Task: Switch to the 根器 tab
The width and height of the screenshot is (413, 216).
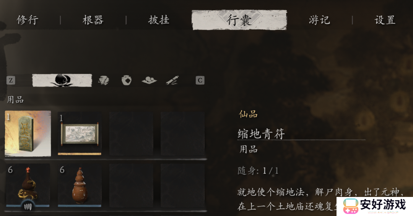Action: [93, 20]
